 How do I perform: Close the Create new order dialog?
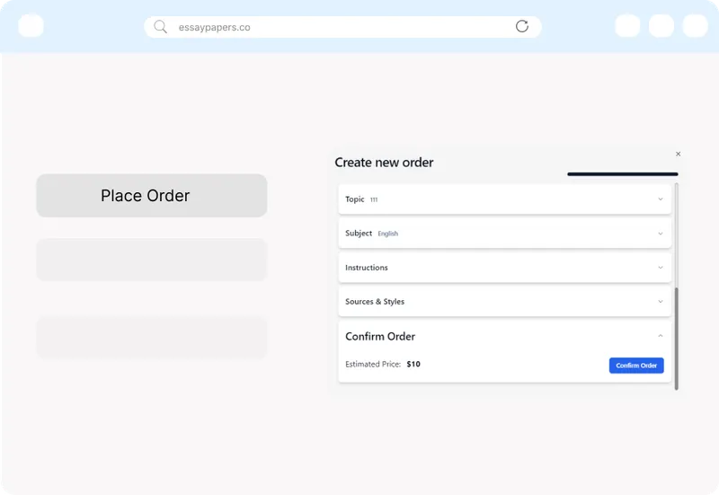coord(678,154)
